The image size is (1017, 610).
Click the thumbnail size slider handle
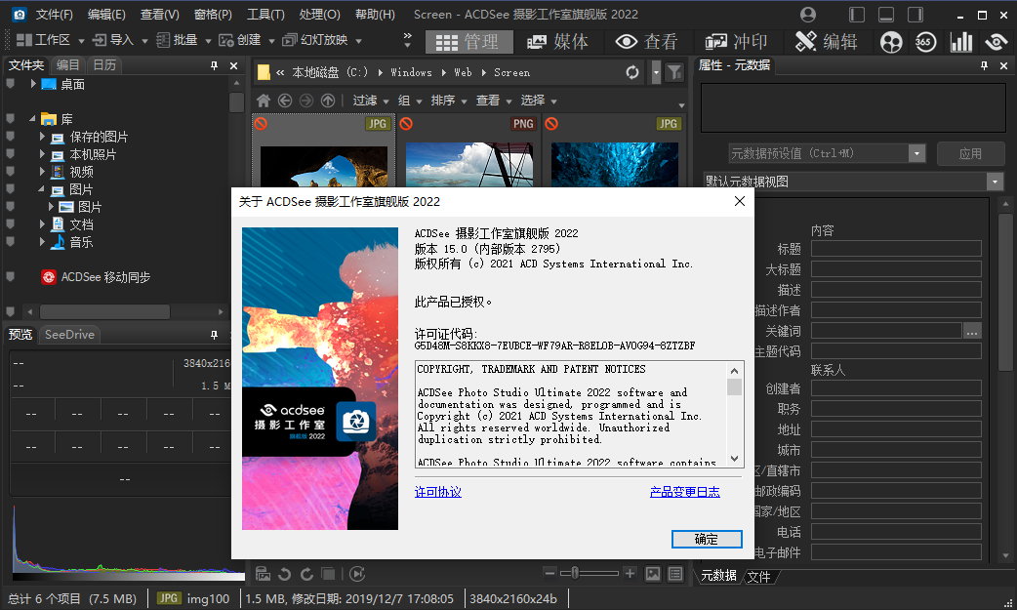[x=575, y=573]
